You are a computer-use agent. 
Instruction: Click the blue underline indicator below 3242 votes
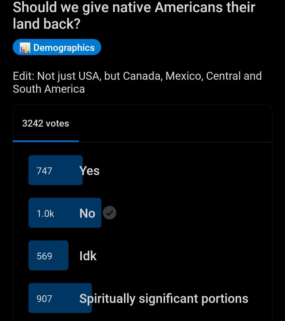46,141
